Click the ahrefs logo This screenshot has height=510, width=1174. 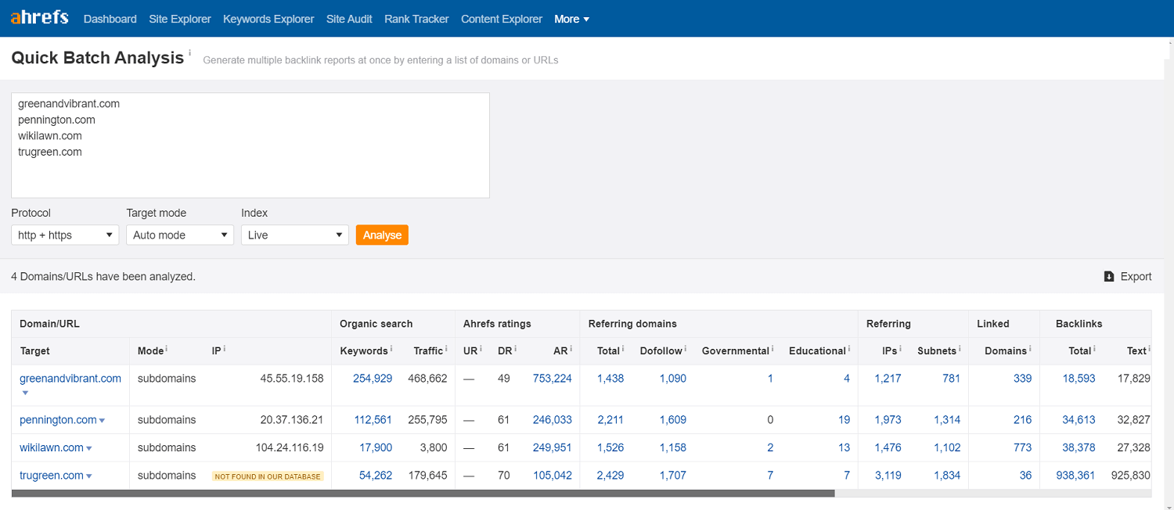click(40, 17)
